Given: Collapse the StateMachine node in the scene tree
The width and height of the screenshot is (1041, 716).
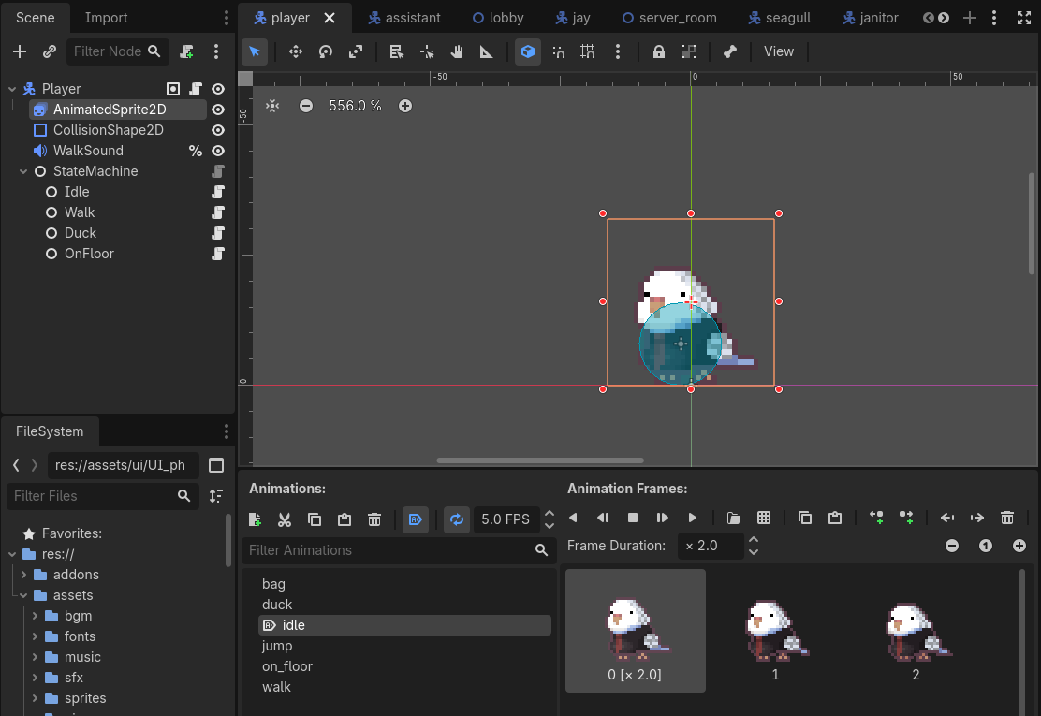Looking at the screenshot, I should click(22, 171).
